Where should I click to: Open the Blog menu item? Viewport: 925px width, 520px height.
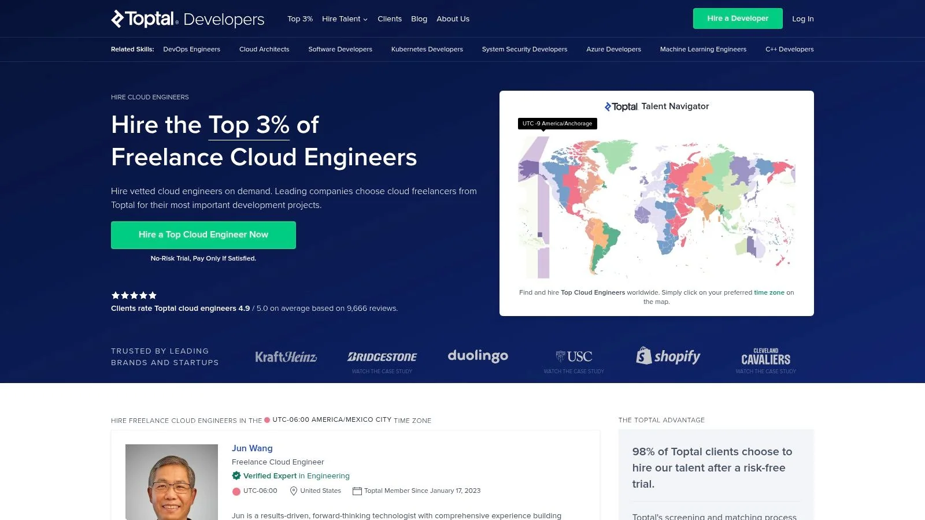[x=419, y=18]
